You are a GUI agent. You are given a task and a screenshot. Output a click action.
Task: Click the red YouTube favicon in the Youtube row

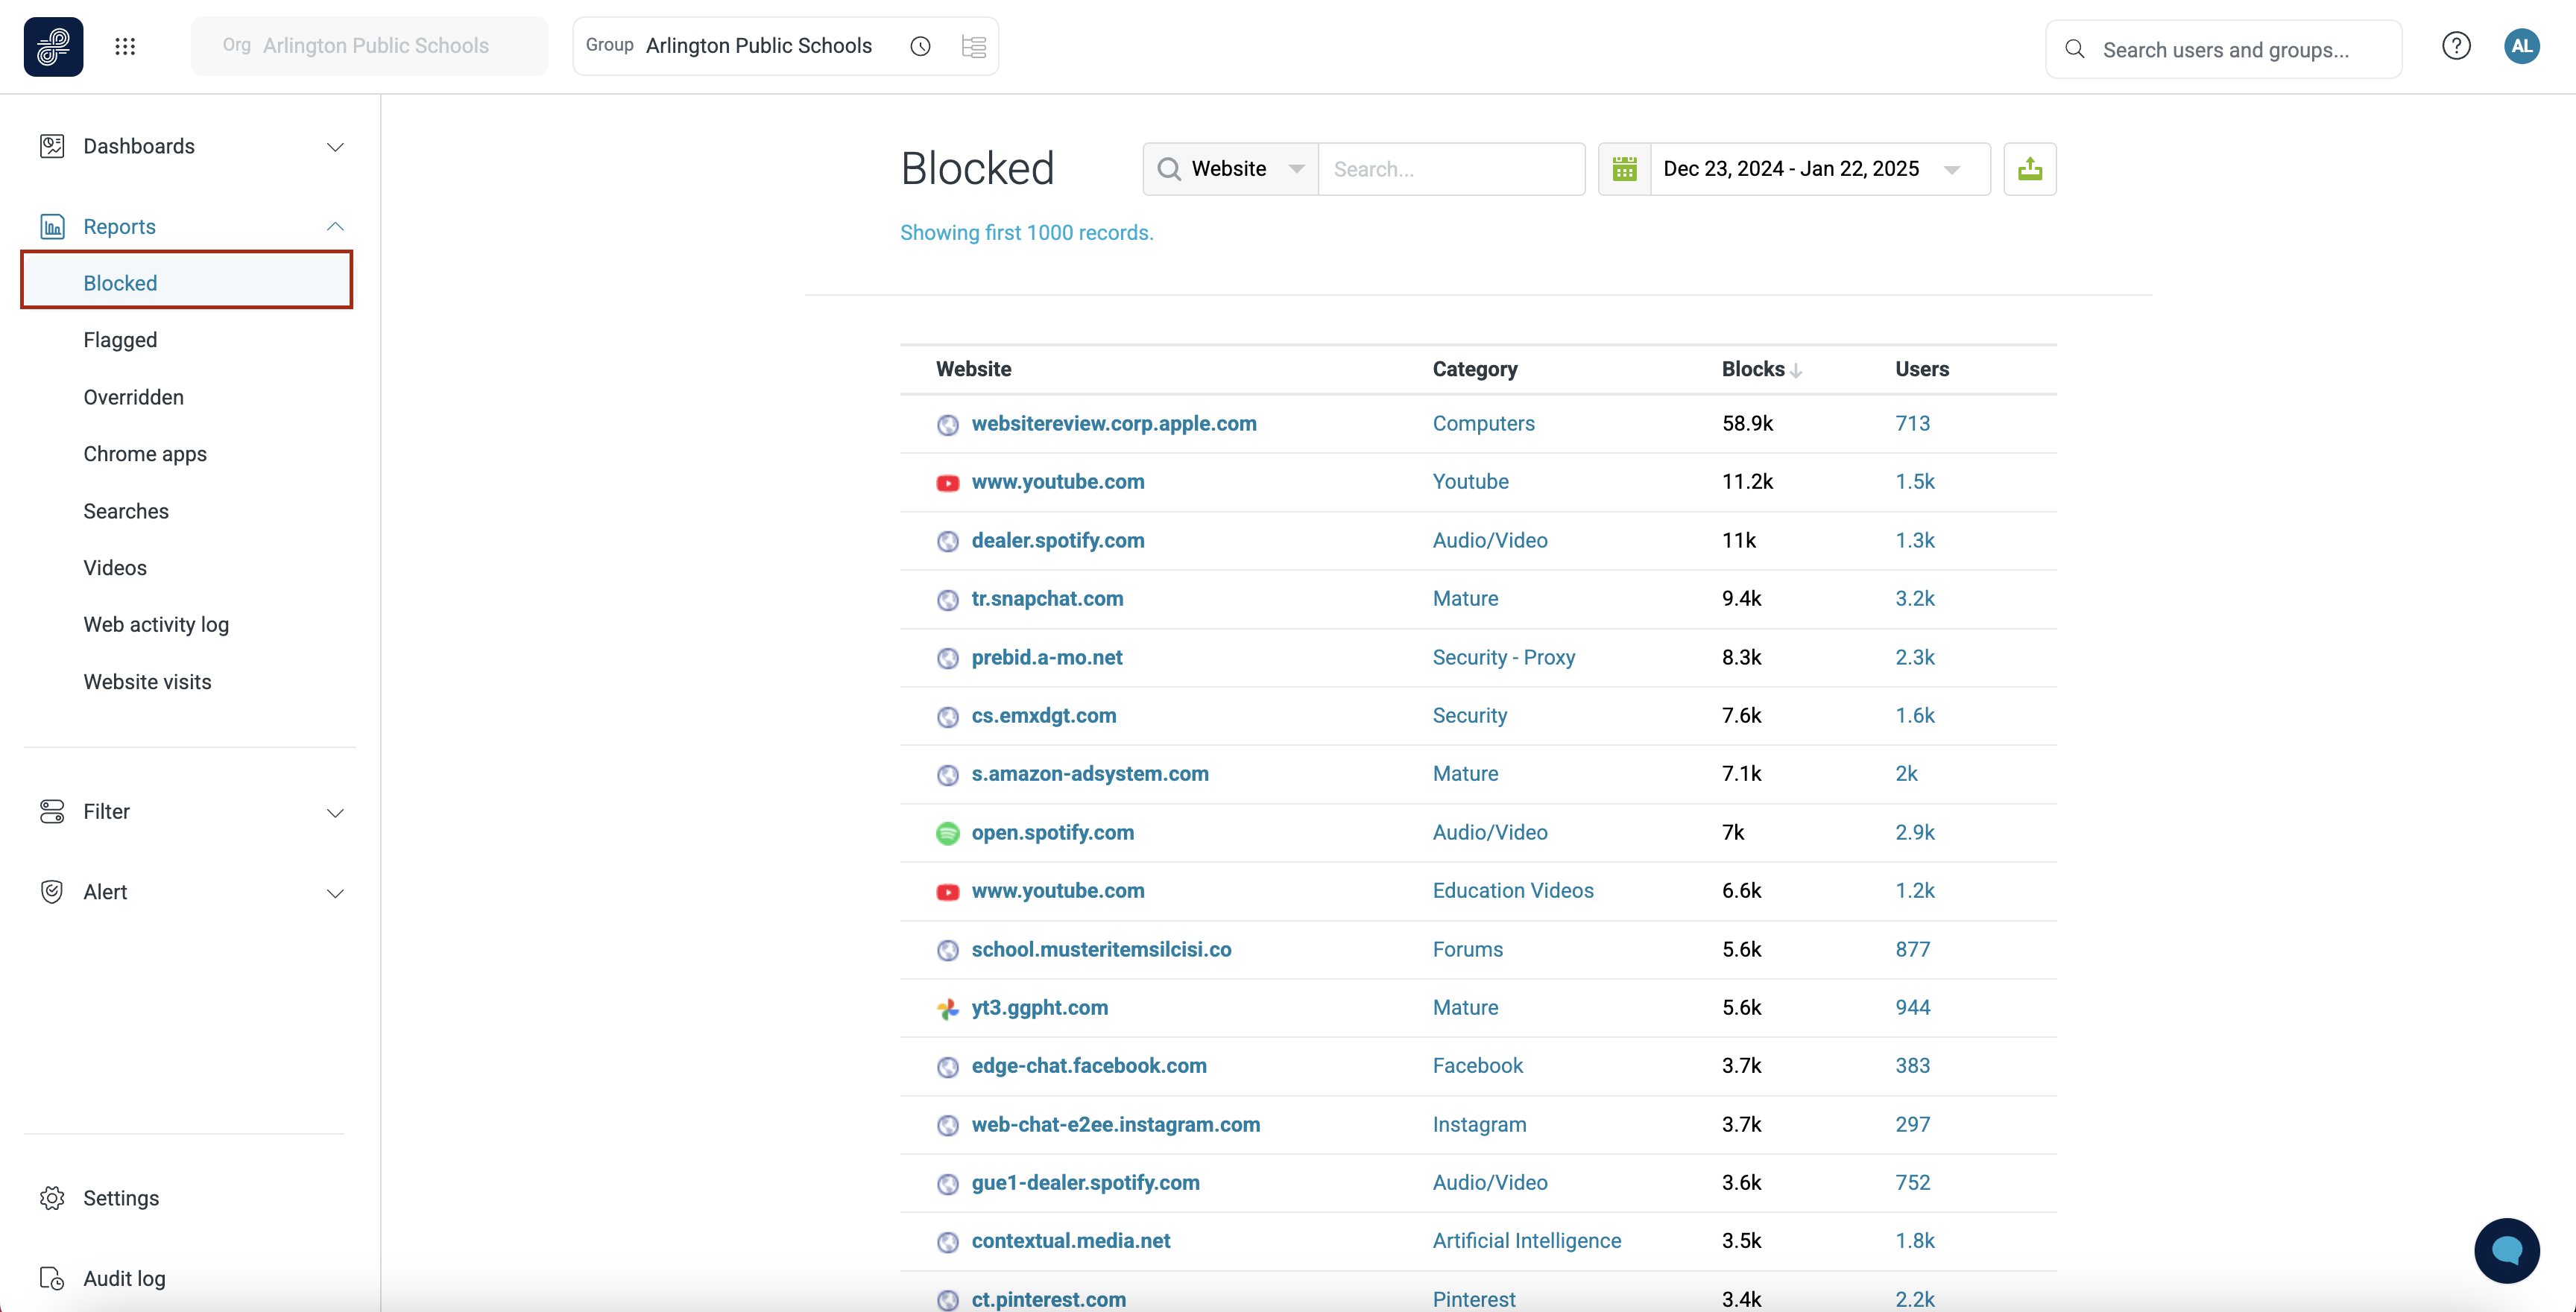(947, 483)
